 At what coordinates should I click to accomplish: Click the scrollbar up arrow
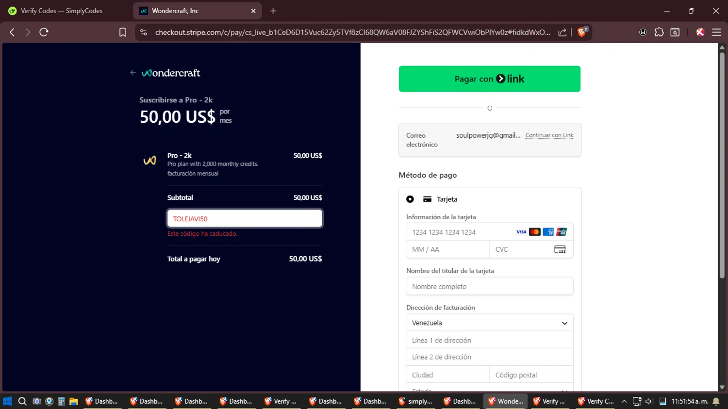722,47
